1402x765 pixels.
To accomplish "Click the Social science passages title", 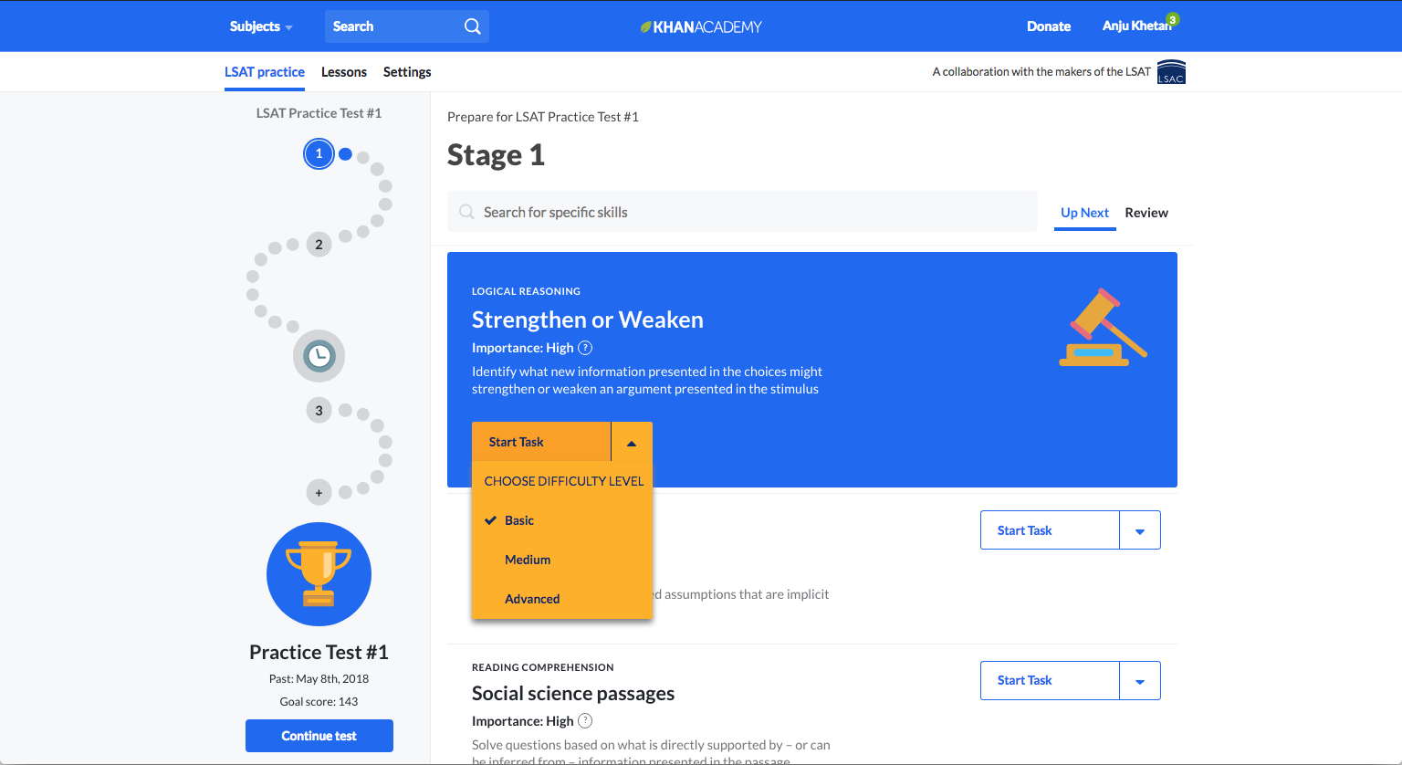I will coord(573,694).
